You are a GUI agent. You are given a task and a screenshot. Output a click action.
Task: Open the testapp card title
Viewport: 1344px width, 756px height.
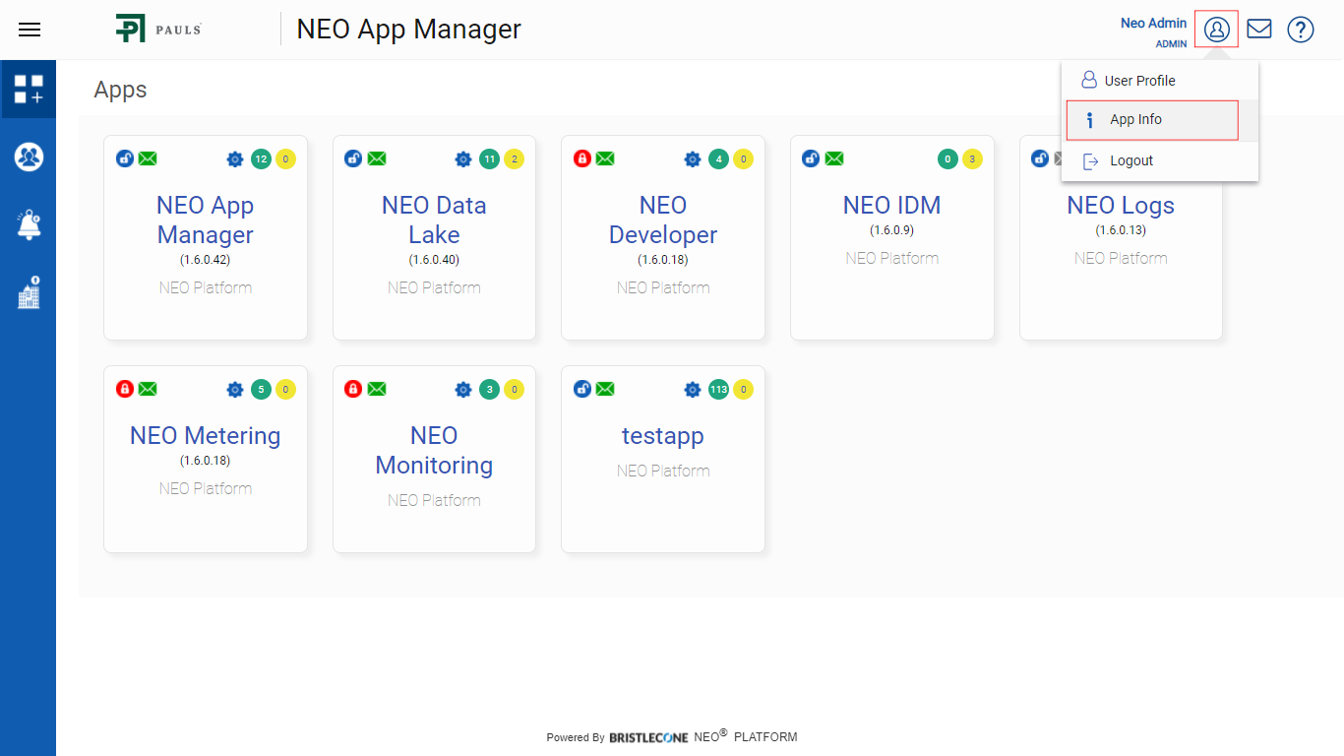tap(663, 435)
